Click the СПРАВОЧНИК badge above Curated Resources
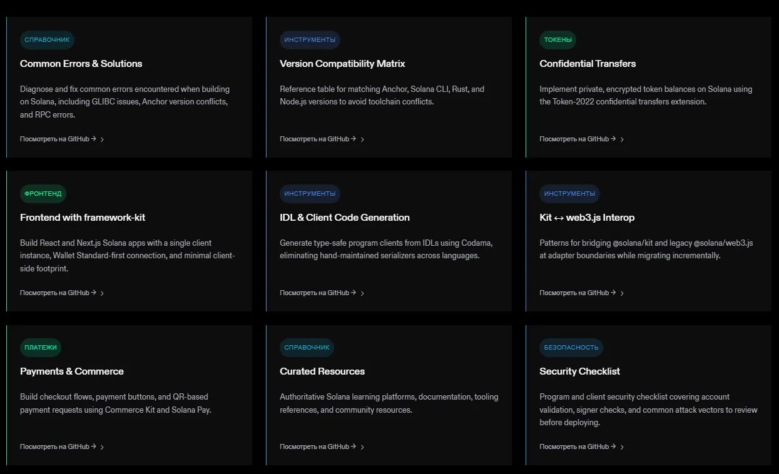The height and width of the screenshot is (474, 779). click(x=307, y=348)
